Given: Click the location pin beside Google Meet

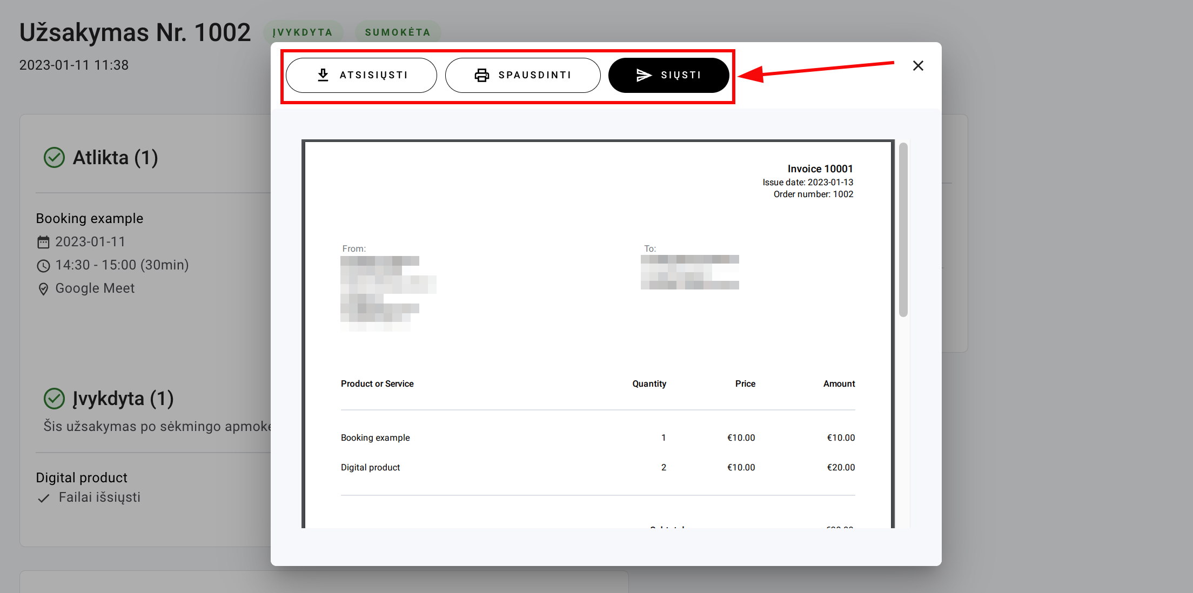Looking at the screenshot, I should tap(43, 289).
